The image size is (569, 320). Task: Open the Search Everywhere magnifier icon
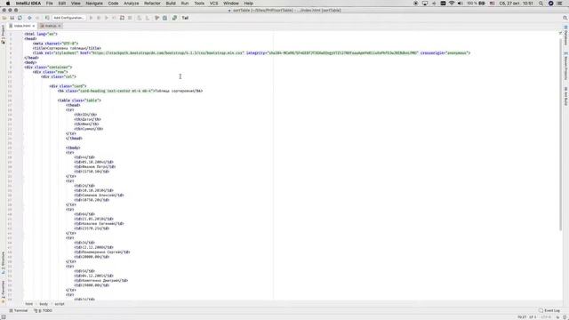(565, 18)
